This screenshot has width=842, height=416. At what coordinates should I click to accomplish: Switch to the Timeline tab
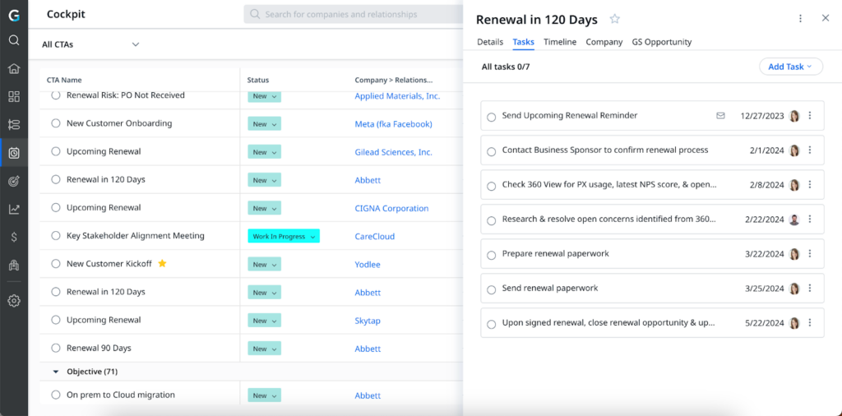[560, 42]
